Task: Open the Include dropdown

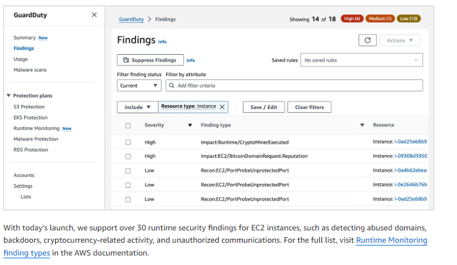Action: click(137, 107)
